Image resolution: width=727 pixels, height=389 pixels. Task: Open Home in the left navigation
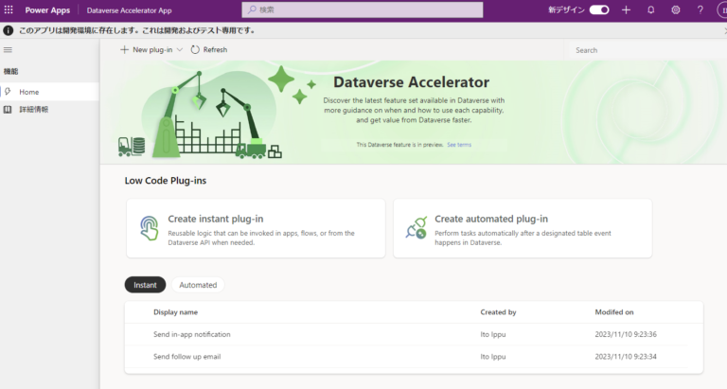[28, 92]
